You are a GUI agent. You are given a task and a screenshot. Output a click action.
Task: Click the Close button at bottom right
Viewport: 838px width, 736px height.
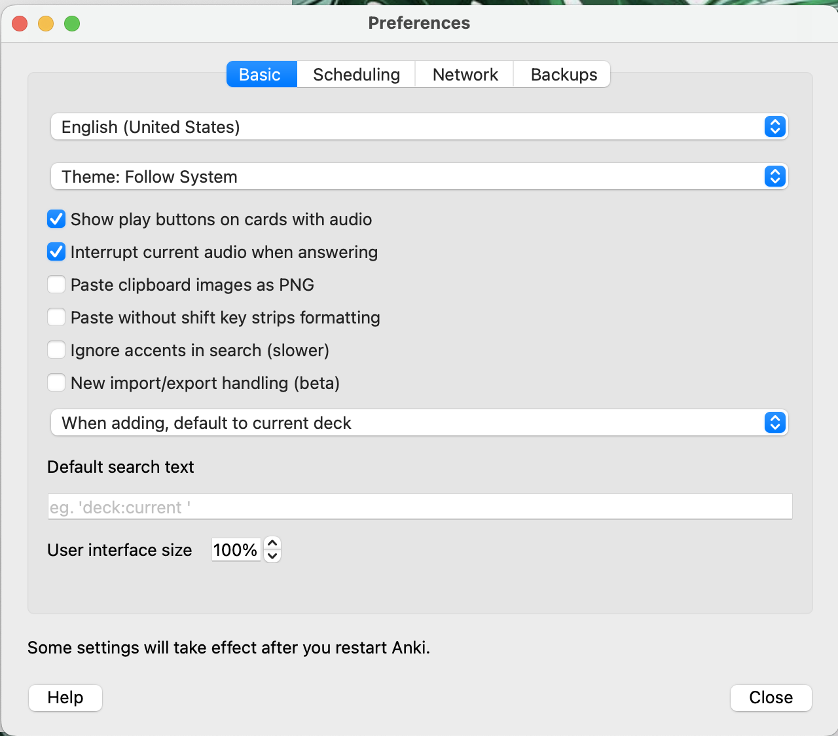point(771,697)
